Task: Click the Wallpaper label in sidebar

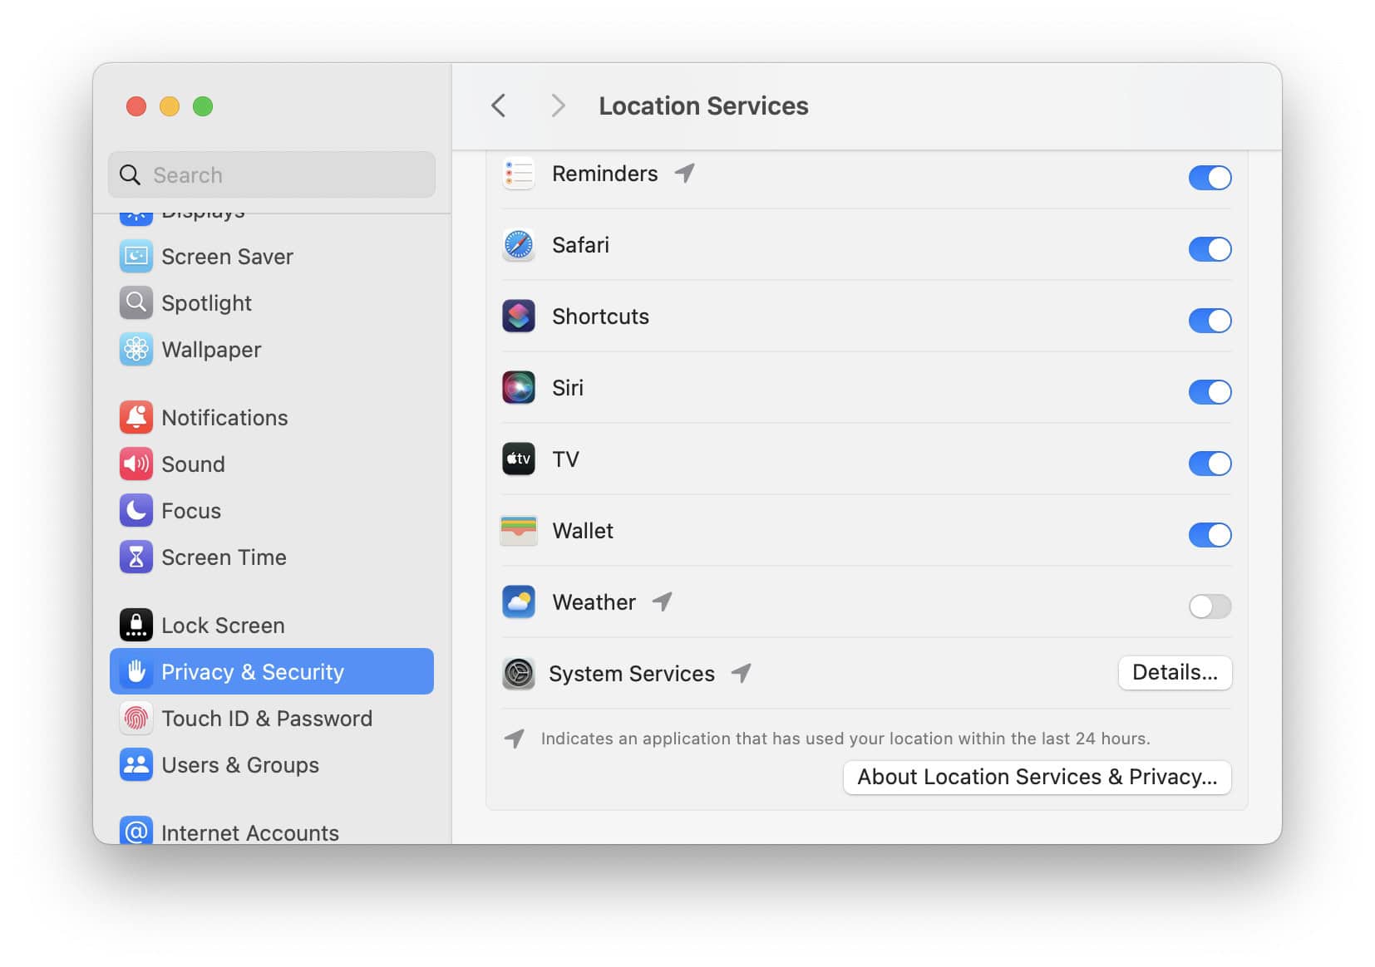Action: [x=211, y=350]
